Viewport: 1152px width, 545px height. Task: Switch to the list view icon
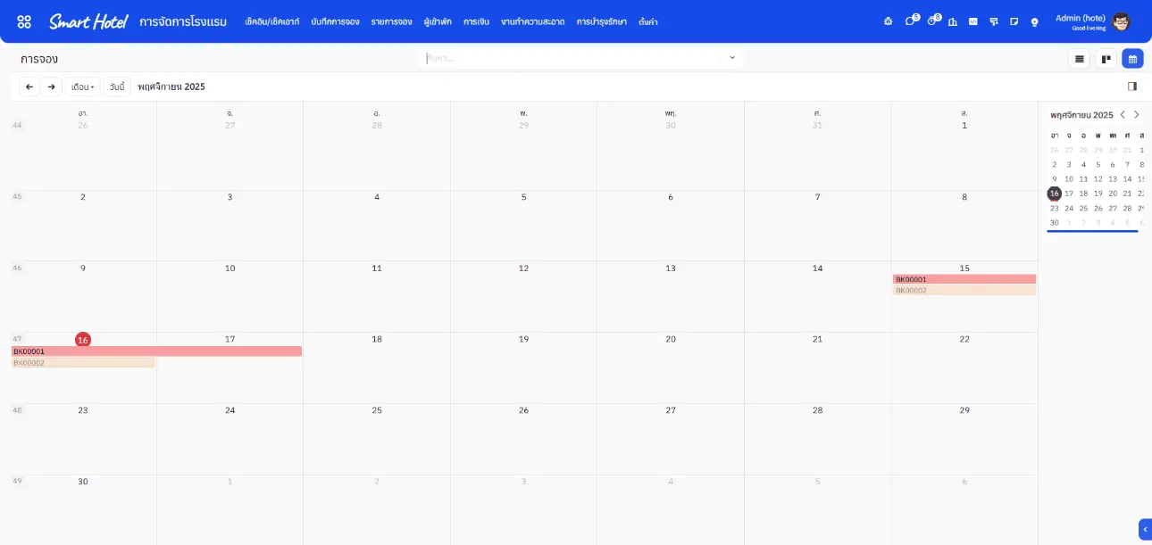1080,59
